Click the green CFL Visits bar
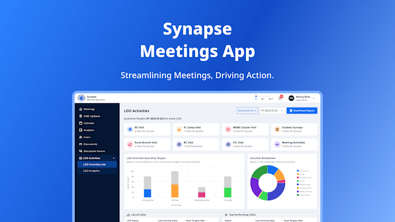This screenshot has height=222, width=395. (x=228, y=192)
